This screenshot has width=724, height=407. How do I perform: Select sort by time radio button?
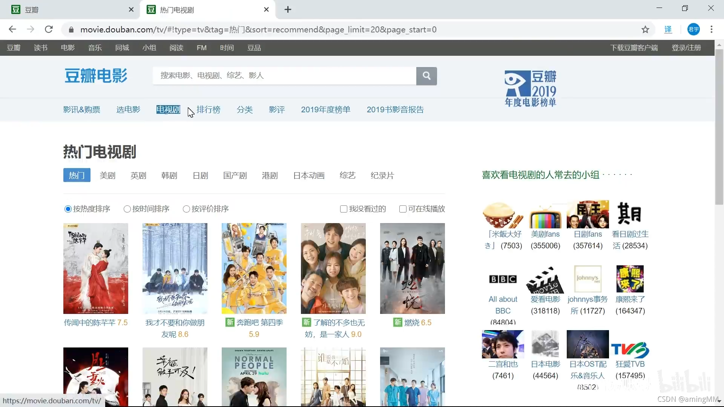[127, 209]
